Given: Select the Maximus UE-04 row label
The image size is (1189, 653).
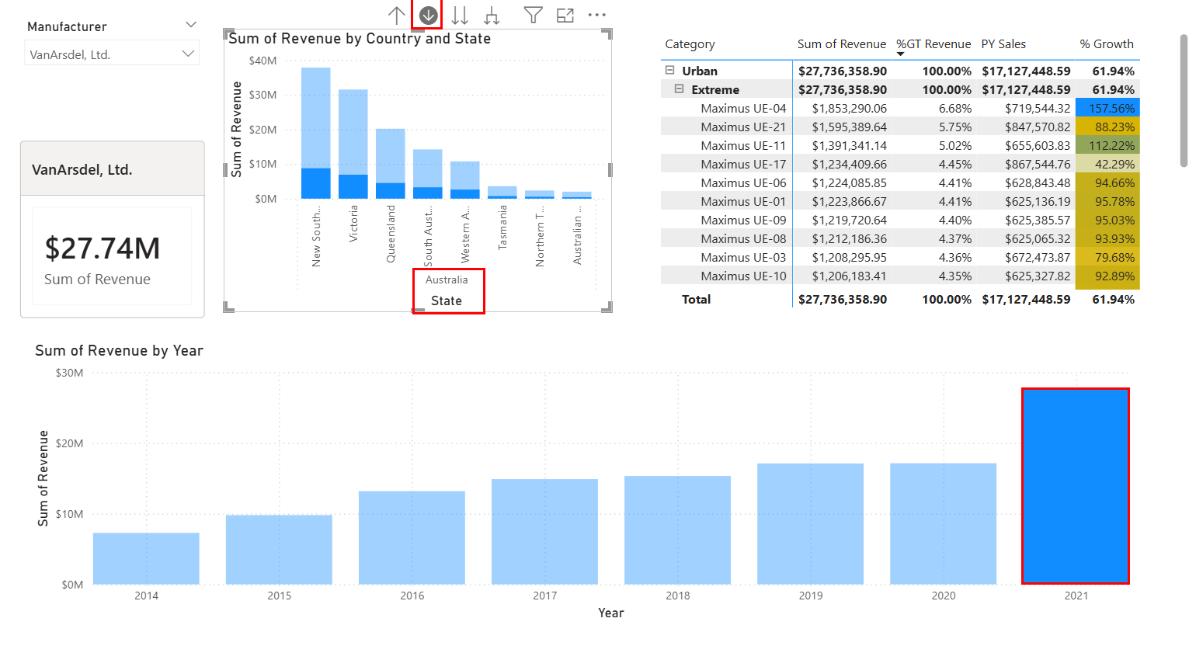Looking at the screenshot, I should 743,108.
